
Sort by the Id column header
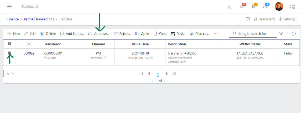click(29, 44)
